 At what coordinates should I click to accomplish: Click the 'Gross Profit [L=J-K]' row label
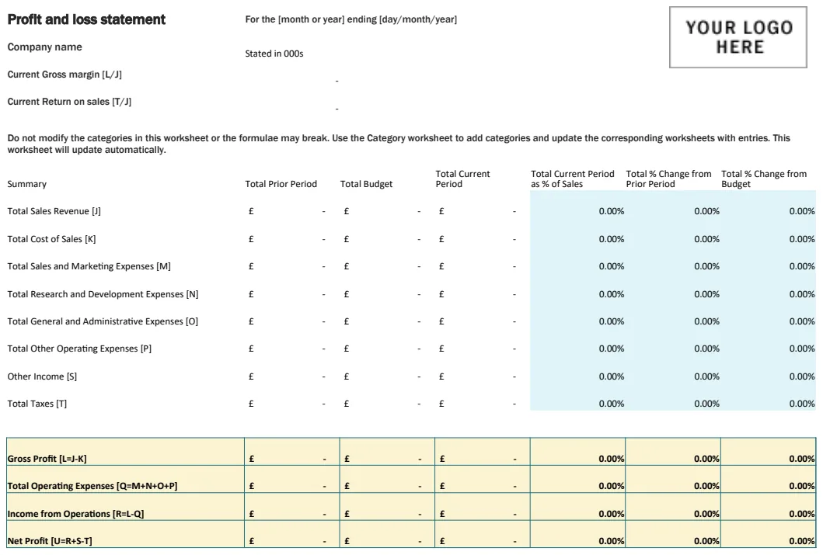point(47,459)
